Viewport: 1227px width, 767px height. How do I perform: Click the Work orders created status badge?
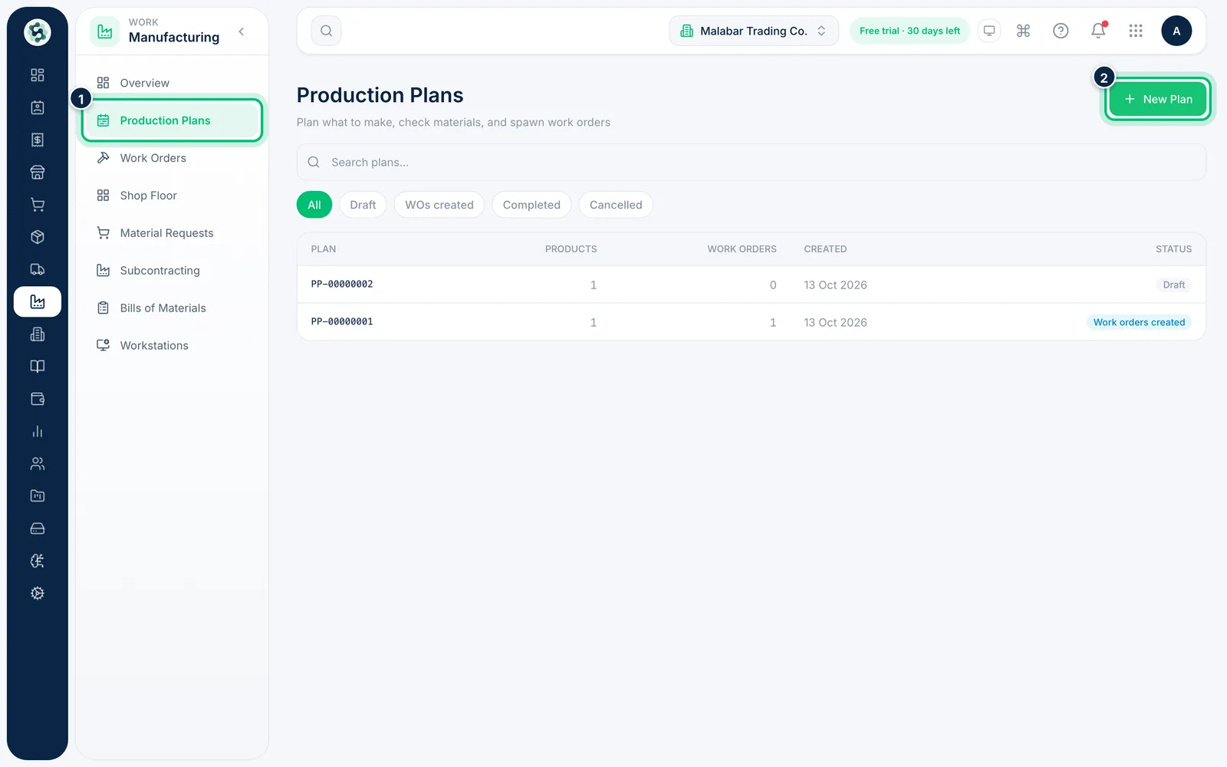(1139, 322)
